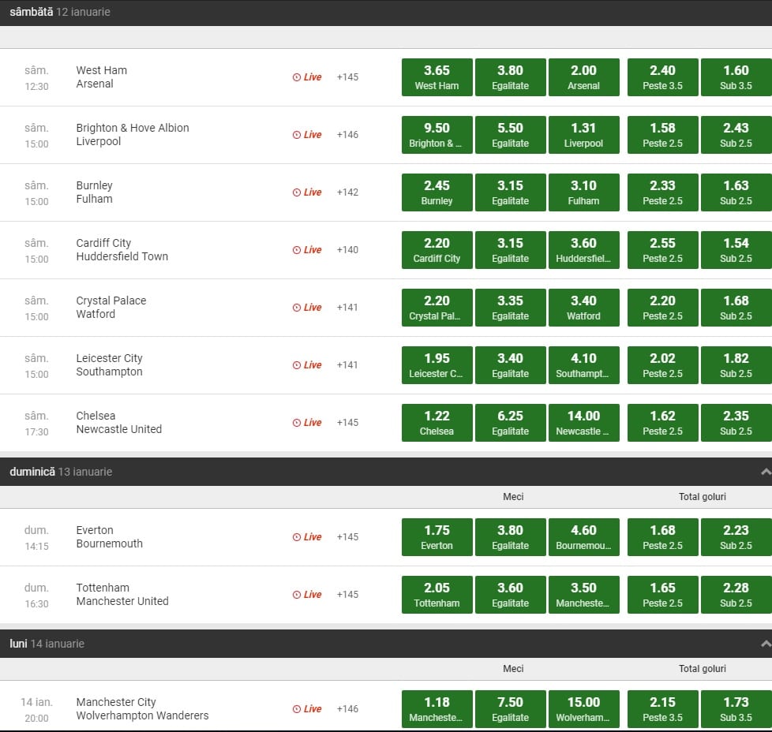The image size is (772, 732).
Task: Open live indicator for Brighton vs Liverpool
Action: tap(307, 135)
